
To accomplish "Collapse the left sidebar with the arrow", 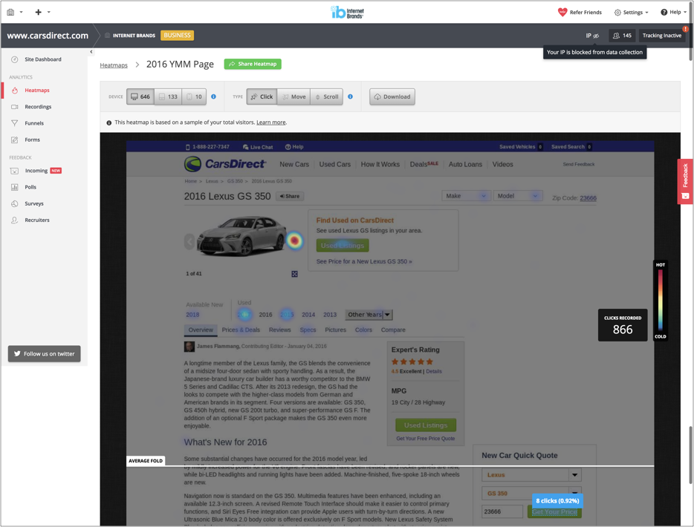I will click(91, 52).
